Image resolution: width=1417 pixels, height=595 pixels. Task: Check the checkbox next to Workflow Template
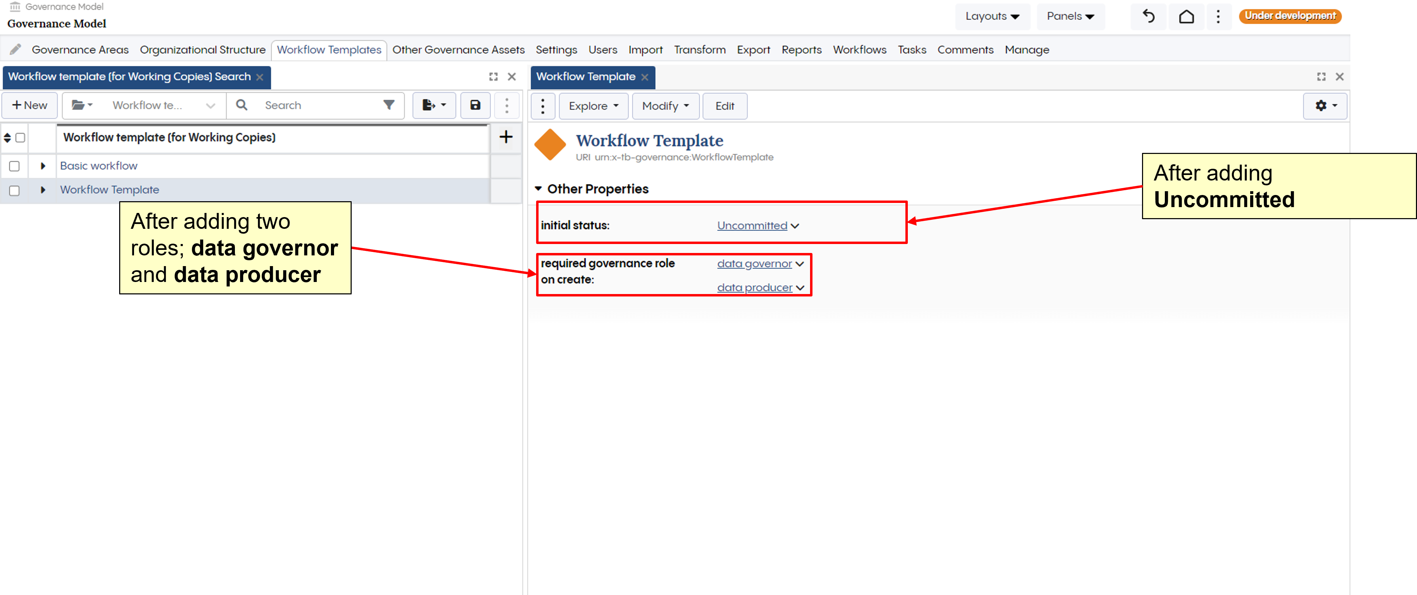[14, 190]
